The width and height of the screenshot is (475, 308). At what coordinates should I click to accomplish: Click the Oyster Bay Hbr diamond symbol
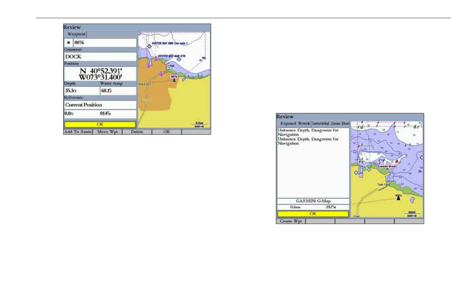tap(149, 46)
